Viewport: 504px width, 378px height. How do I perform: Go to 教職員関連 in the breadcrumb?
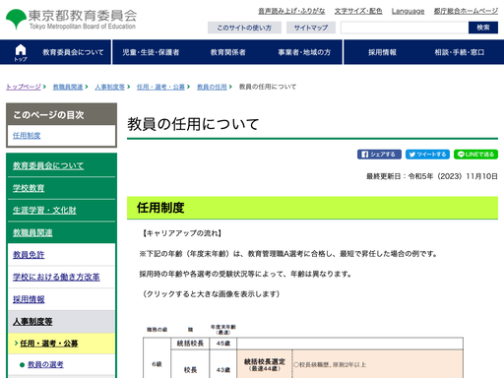coord(68,87)
